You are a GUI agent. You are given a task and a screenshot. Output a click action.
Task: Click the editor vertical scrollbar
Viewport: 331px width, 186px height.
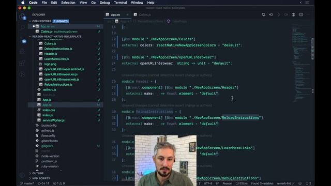pos(312,49)
